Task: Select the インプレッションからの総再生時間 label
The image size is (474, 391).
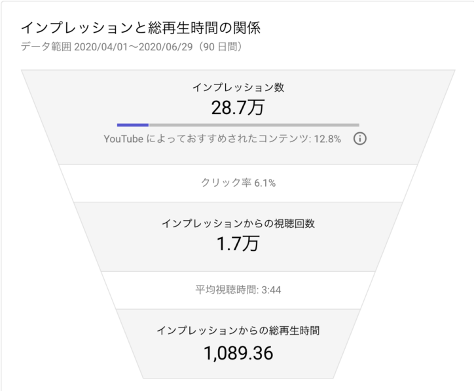Action: [x=238, y=330]
